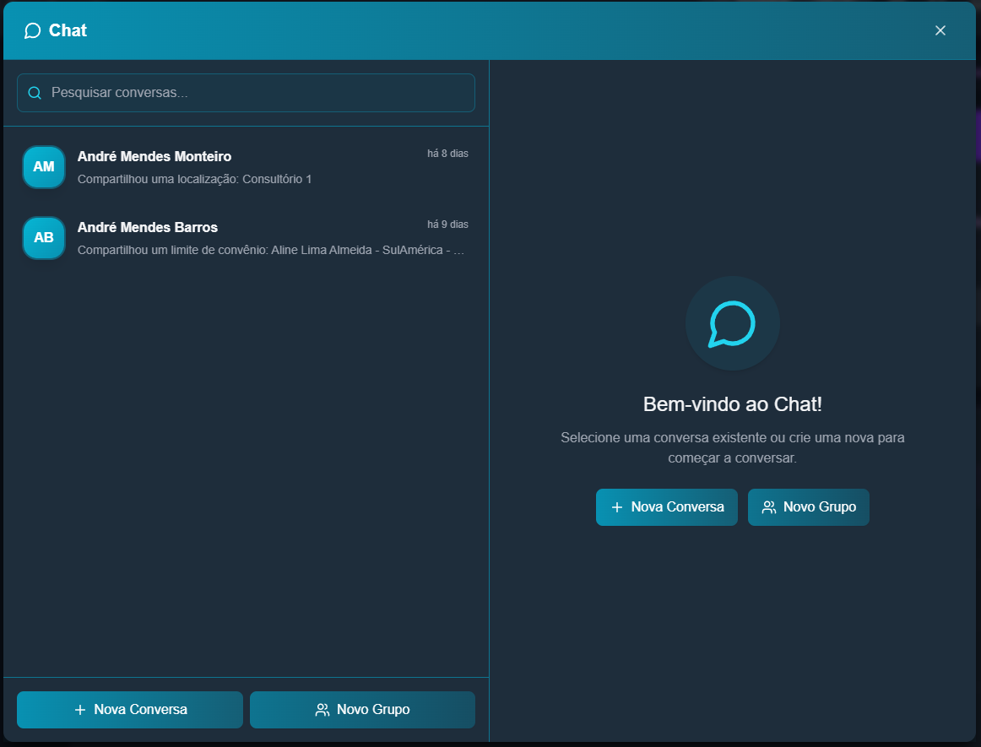Click Novo Grupo in the welcome area
The width and height of the screenshot is (981, 747).
(808, 506)
